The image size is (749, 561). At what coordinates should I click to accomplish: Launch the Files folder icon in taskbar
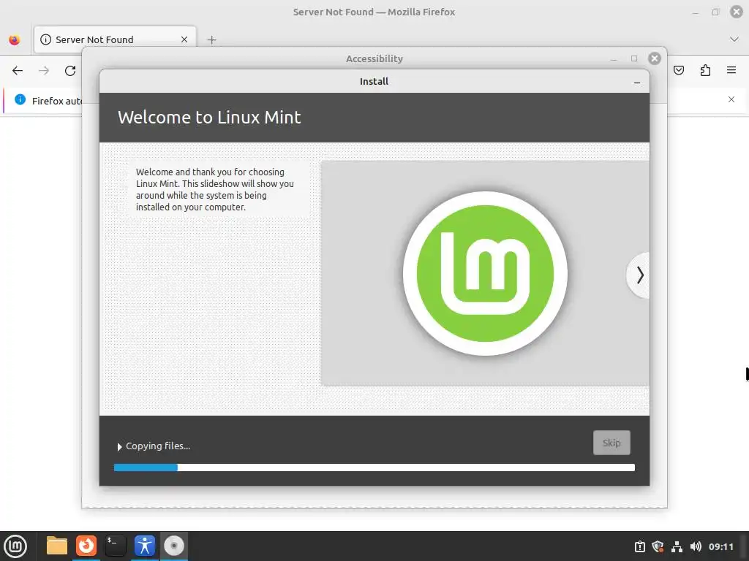tap(56, 546)
